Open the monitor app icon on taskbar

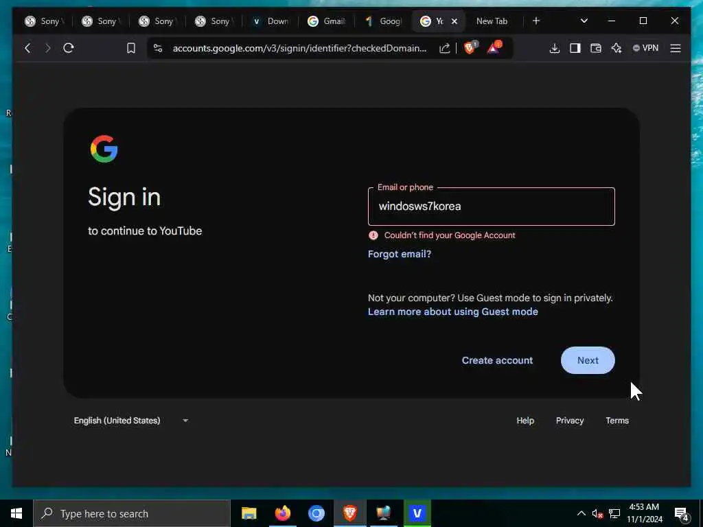(x=383, y=513)
